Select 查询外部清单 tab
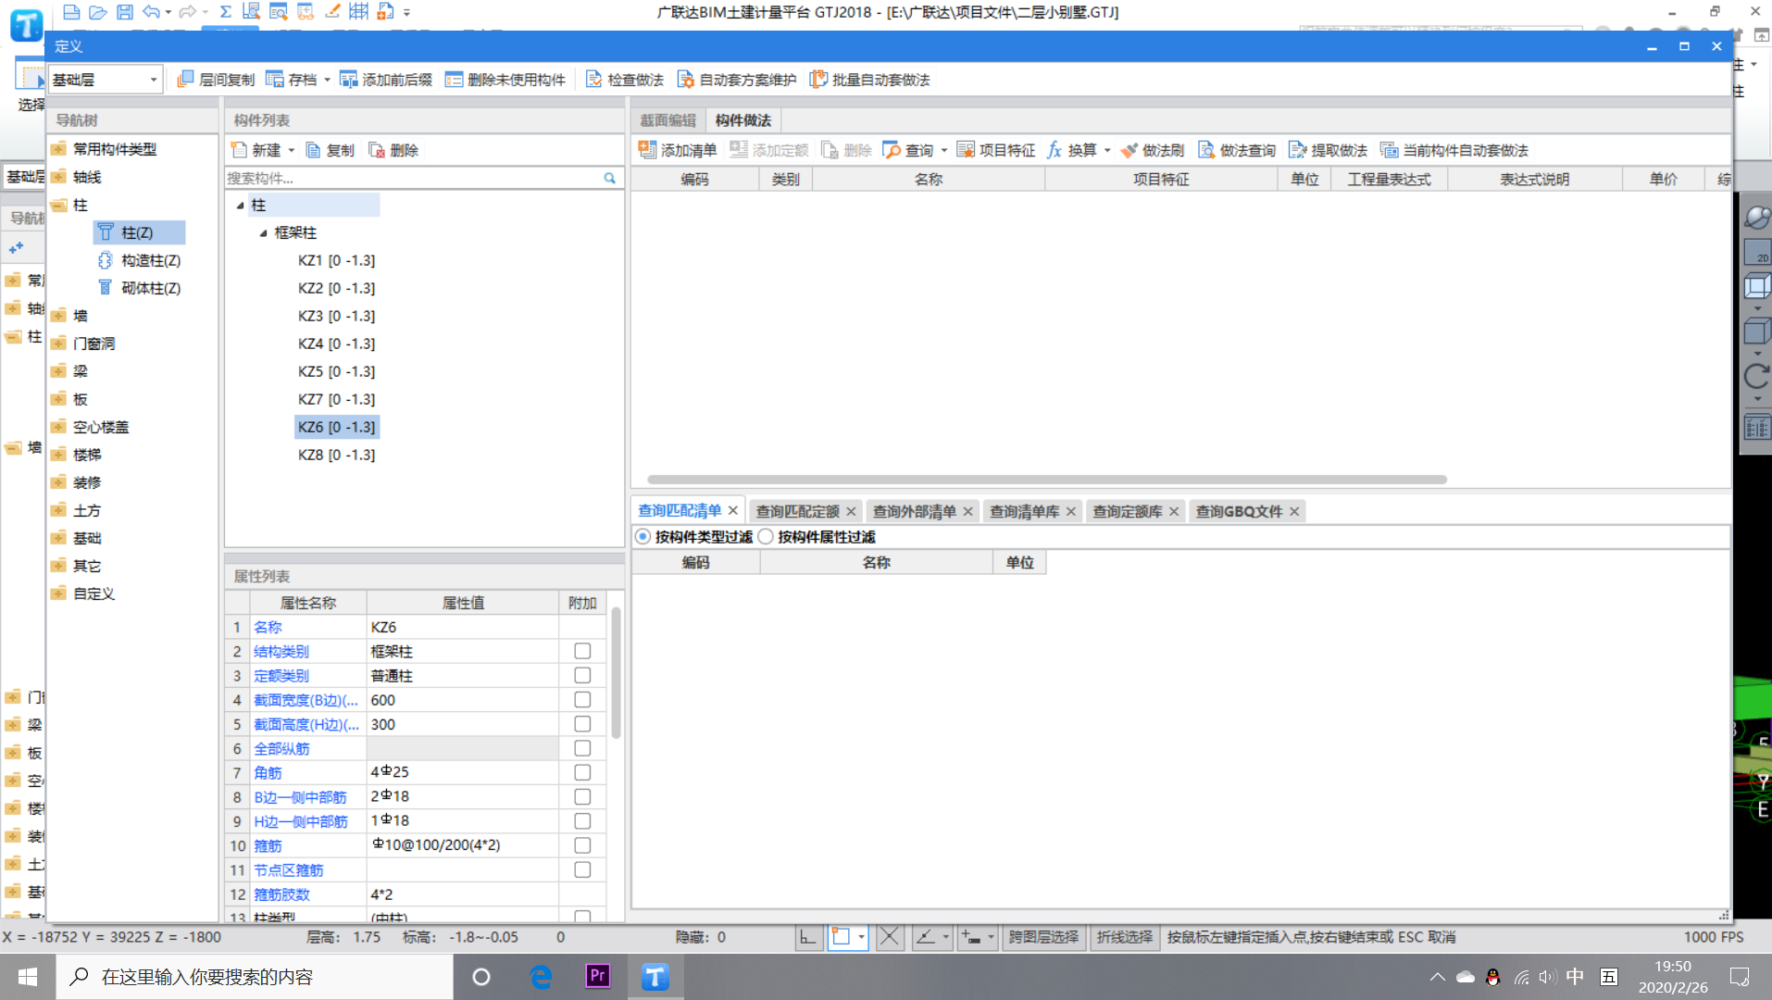The height and width of the screenshot is (1000, 1772). [914, 511]
